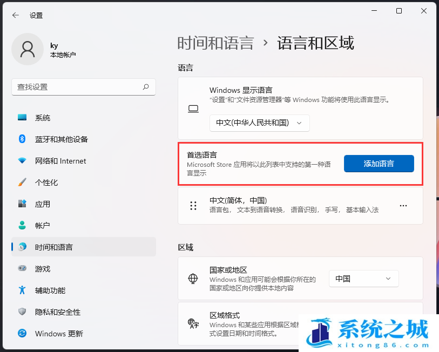Open the more options dots for 中文(简体，中国)

pyautogui.click(x=403, y=206)
